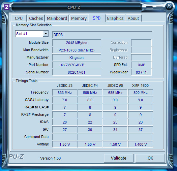Screen dimensions: 177x171
Task: Click the 03 / 11 Week/Year value
Action: (x=141, y=72)
